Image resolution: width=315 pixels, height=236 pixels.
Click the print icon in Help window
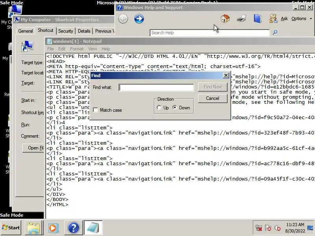[x=241, y=18]
